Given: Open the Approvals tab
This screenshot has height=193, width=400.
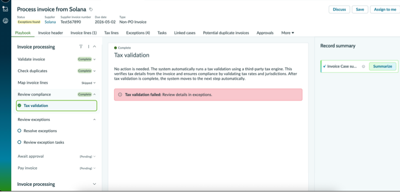Looking at the screenshot, I should tap(265, 33).
